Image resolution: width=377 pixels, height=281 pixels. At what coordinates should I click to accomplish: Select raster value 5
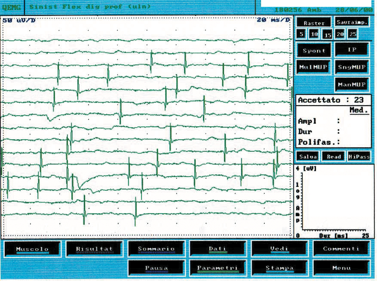point(302,34)
